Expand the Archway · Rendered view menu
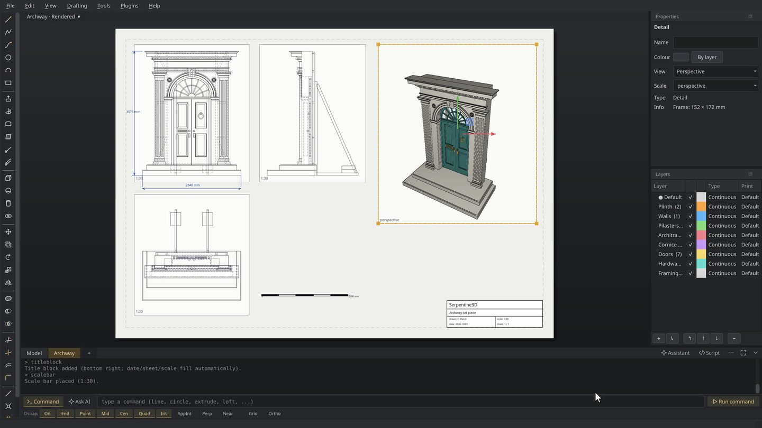Screen dimensions: 762x428 coord(53,16)
